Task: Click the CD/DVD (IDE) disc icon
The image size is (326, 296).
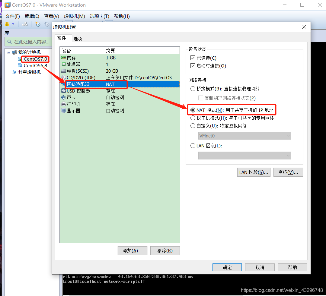Action: (x=64, y=78)
